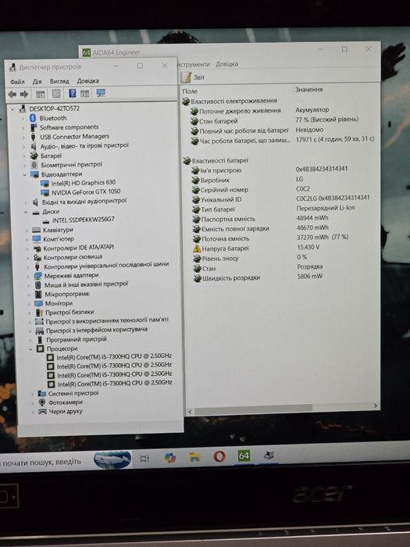Screen dimensions: 410x547
Task: Click the AIDA64 taskbar icon
Action: [244, 456]
